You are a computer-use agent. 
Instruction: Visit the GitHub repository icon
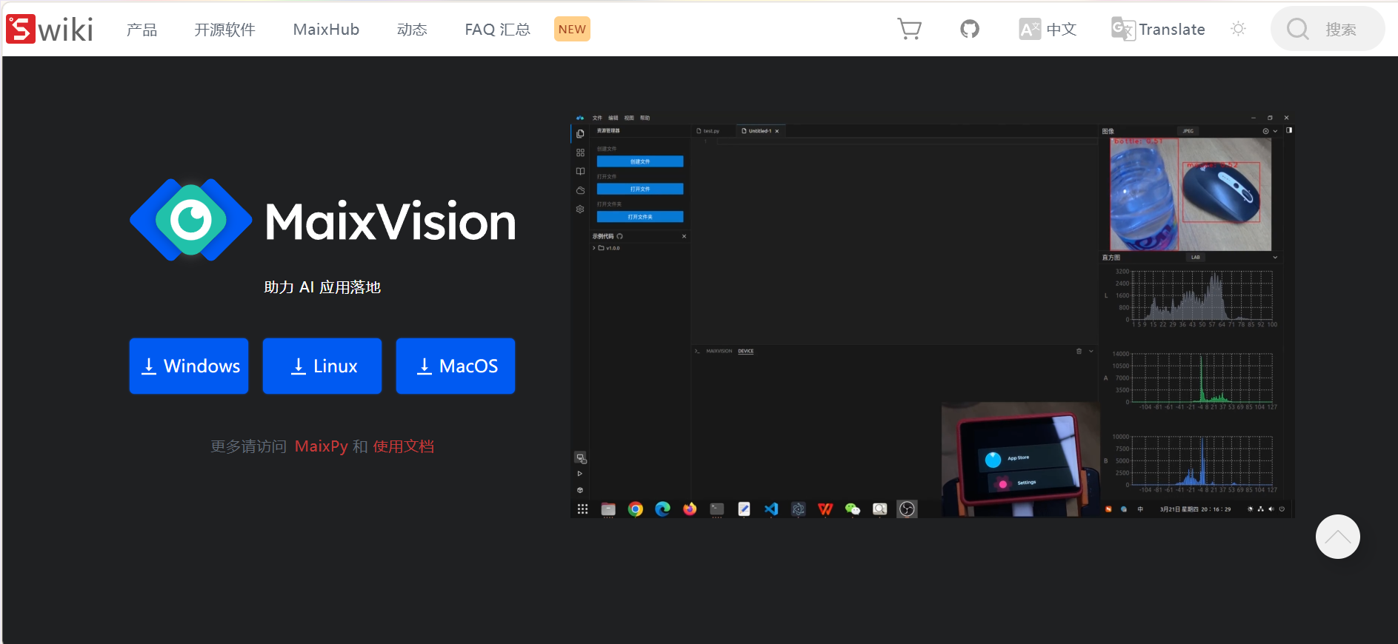(x=970, y=29)
